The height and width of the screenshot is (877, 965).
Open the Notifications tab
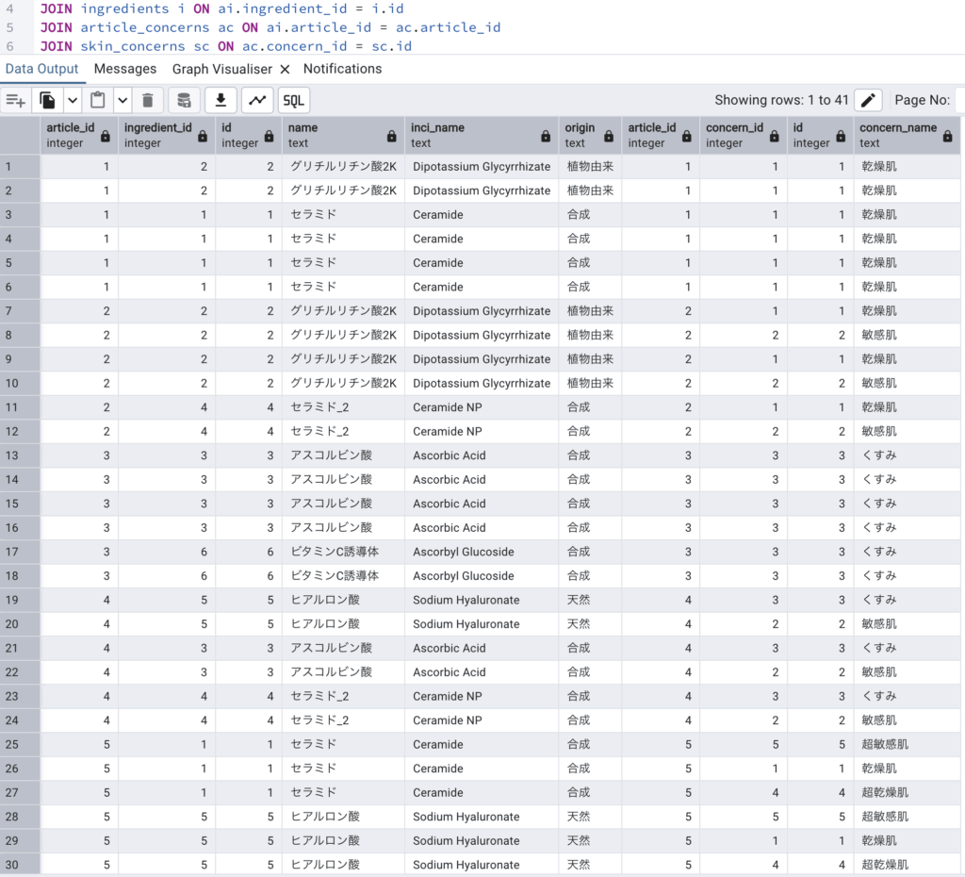pos(342,69)
